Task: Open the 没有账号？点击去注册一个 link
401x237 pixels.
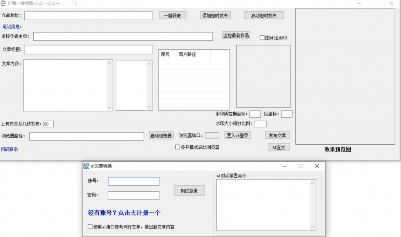Action: pyautogui.click(x=124, y=213)
